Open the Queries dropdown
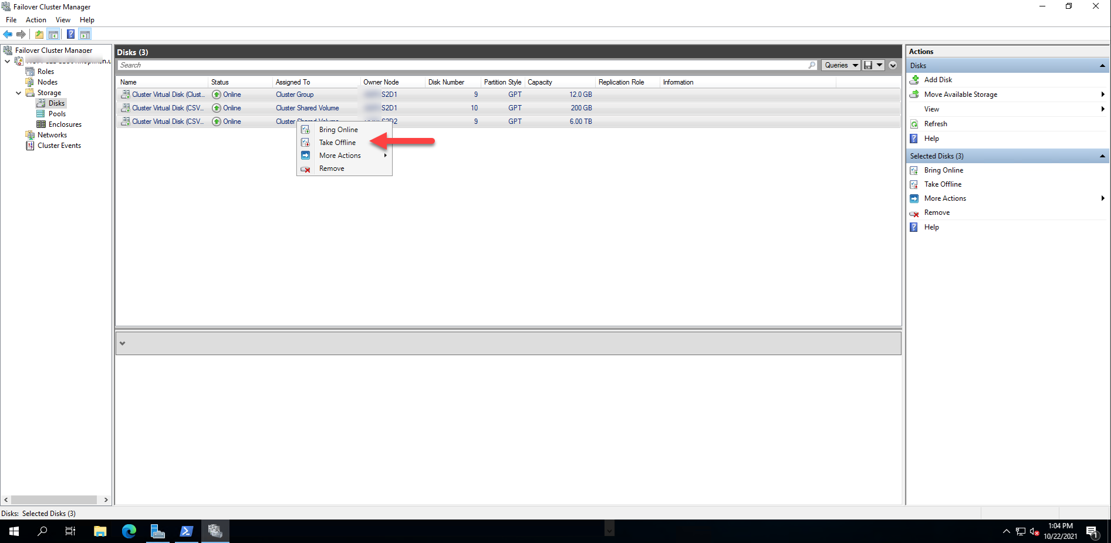This screenshot has height=543, width=1111. (x=840, y=65)
